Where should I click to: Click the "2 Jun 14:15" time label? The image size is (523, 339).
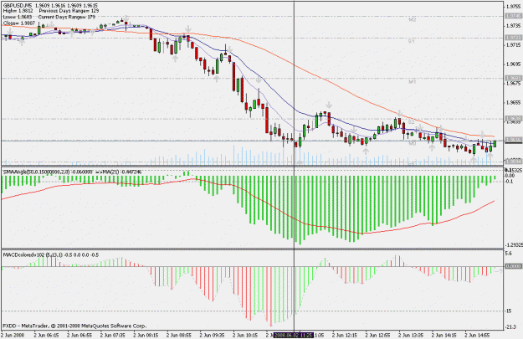pyautogui.click(x=444, y=336)
